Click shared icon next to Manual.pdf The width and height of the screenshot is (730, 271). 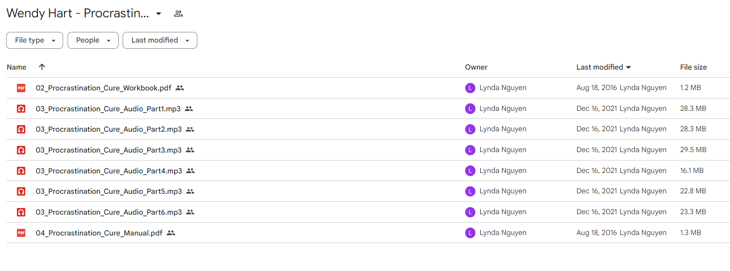171,233
